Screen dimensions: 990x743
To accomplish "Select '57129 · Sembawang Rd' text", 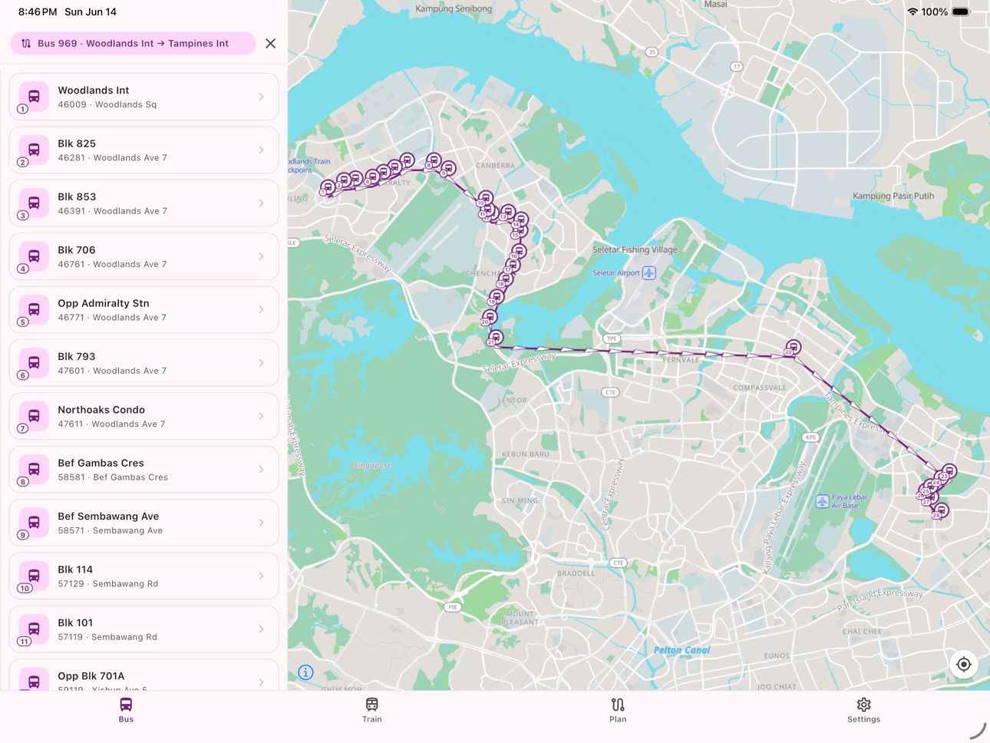I will click(108, 583).
